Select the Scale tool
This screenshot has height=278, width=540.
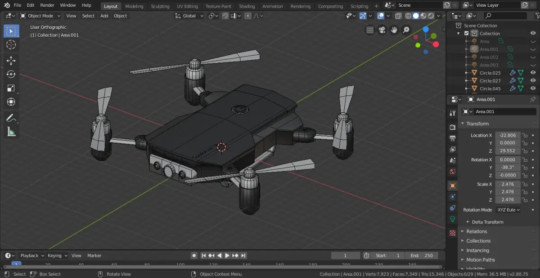[x=11, y=88]
